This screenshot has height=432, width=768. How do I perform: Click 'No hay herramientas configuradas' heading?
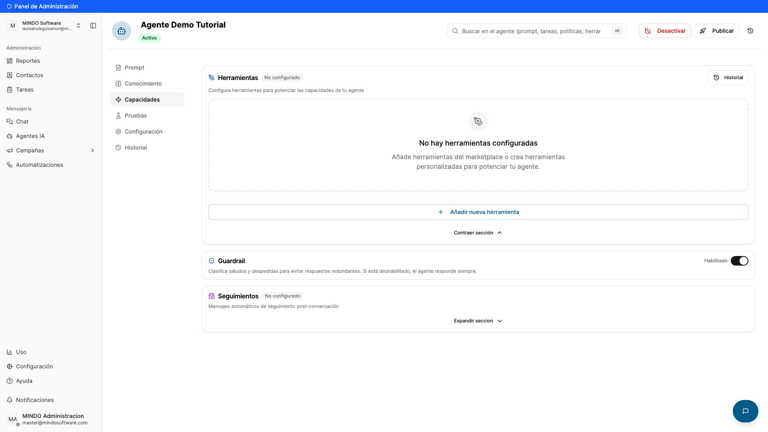pyautogui.click(x=478, y=143)
